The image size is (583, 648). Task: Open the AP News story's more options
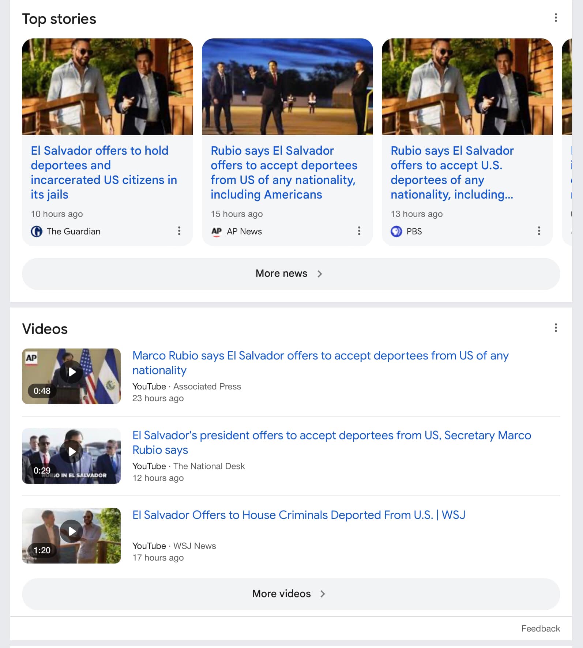pyautogui.click(x=359, y=231)
